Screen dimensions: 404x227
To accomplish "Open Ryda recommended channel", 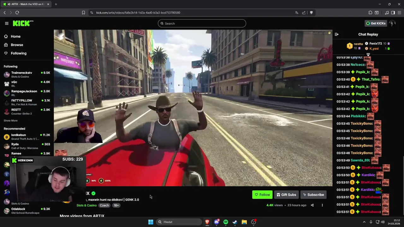I will point(27,146).
